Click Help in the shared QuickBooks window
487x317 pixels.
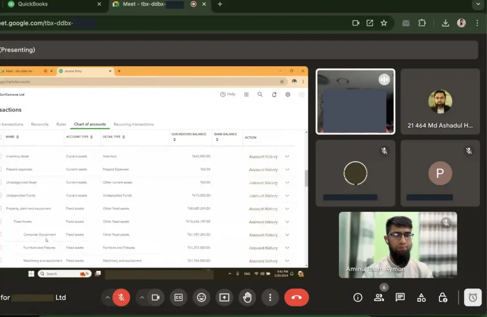(228, 94)
